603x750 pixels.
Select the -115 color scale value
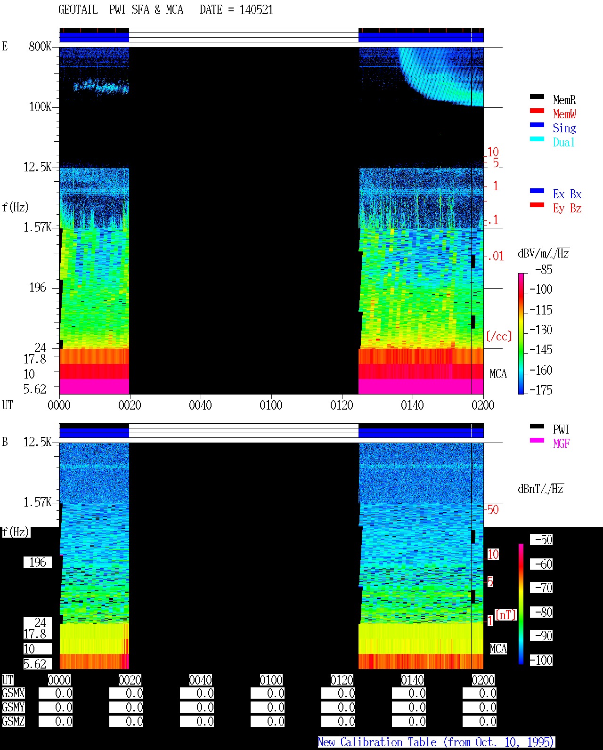click(541, 310)
